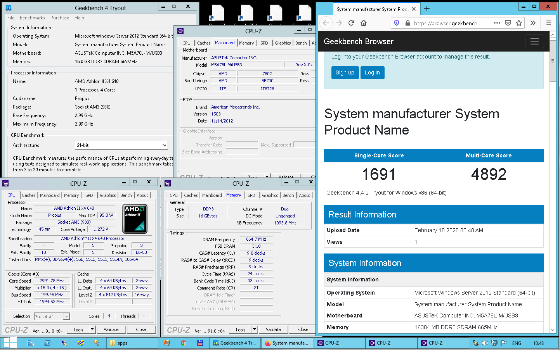Screen dimensions: 560x350
Task: Close the System manufacturer browser tab
Action: point(414,9)
